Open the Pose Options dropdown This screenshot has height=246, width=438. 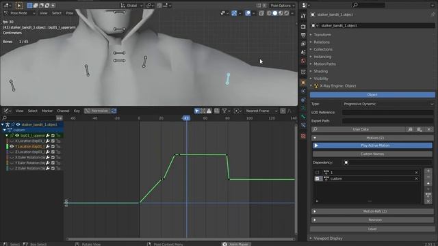click(x=283, y=5)
